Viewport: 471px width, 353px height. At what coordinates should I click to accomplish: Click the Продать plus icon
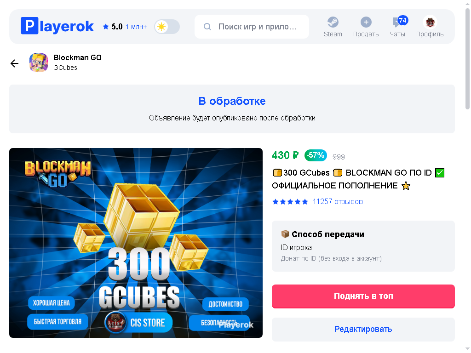click(366, 22)
